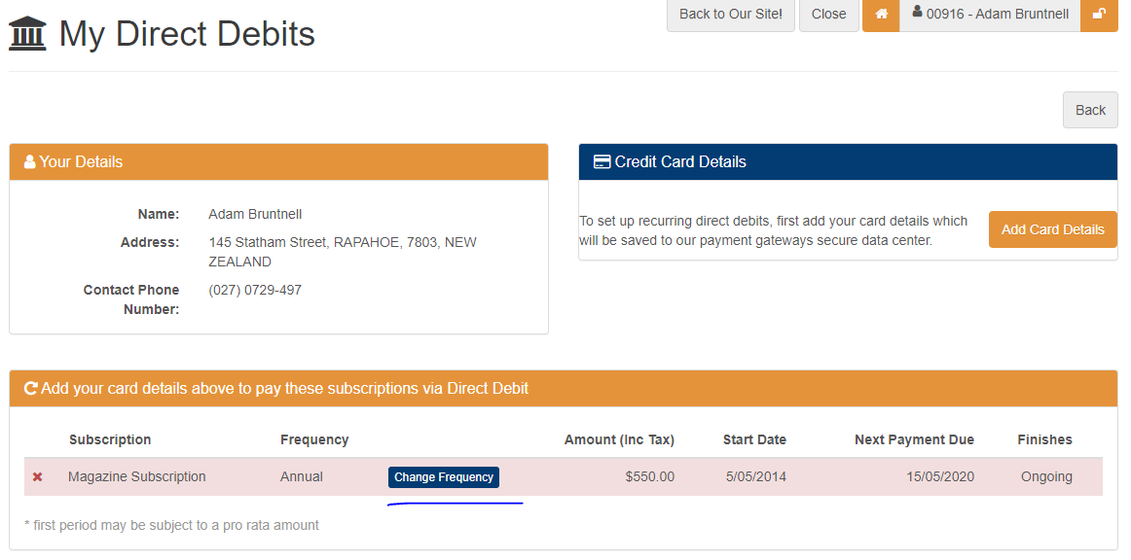Image resolution: width=1131 pixels, height=560 pixels.
Task: Click the $550.00 amount cell
Action: [649, 477]
